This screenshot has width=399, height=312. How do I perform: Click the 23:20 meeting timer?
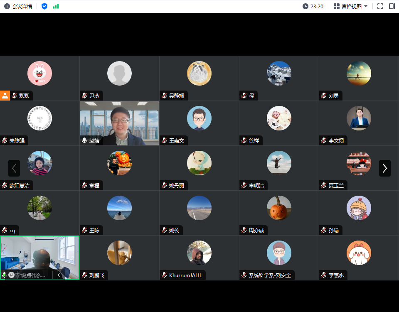pyautogui.click(x=313, y=6)
